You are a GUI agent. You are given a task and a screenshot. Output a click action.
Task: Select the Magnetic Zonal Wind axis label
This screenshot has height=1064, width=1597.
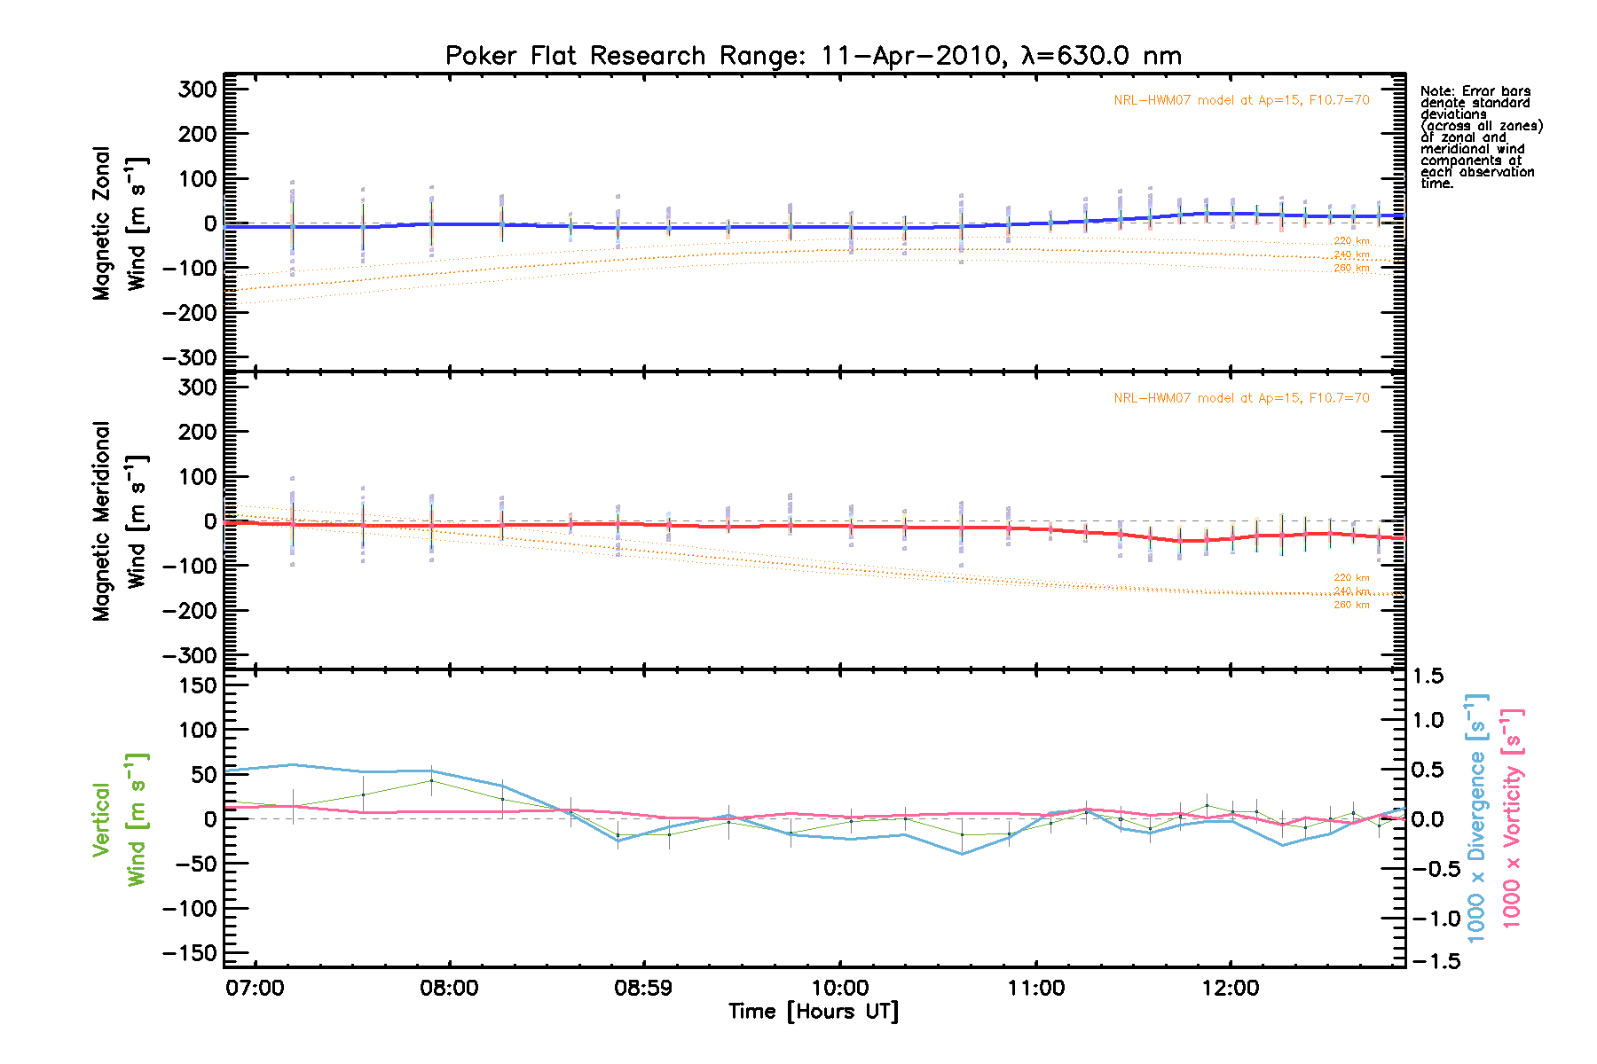(x=119, y=223)
